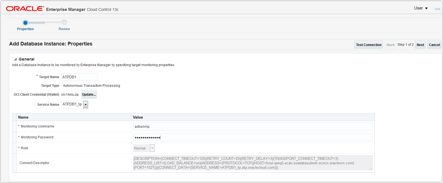
Task: Focus the Target Name field
Action: [80, 77]
